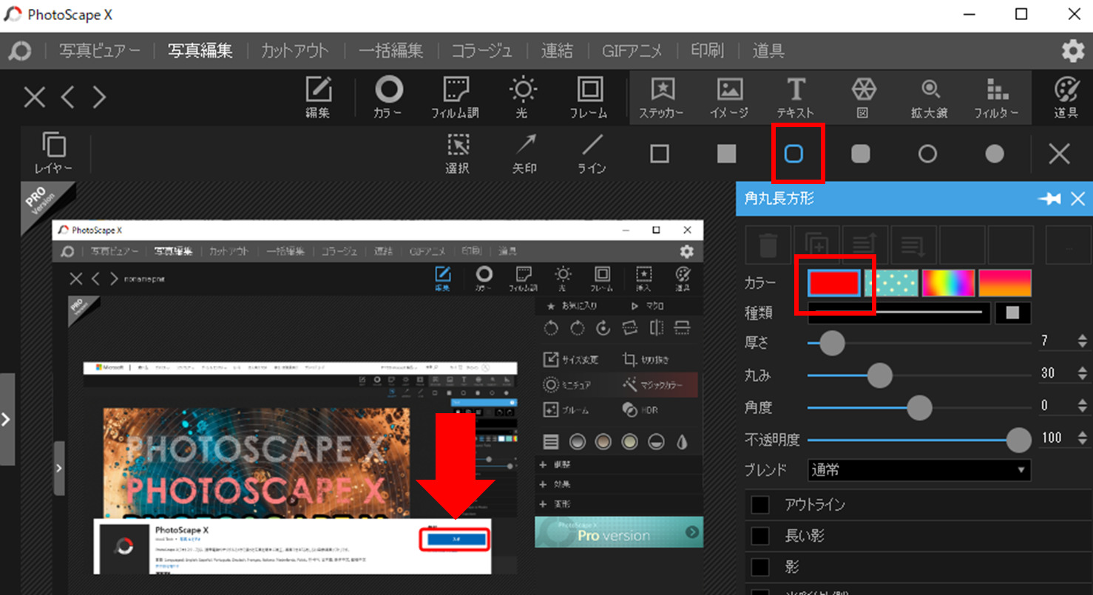Image resolution: width=1093 pixels, height=595 pixels.
Task: Open the フレーム frame tool
Action: click(589, 98)
